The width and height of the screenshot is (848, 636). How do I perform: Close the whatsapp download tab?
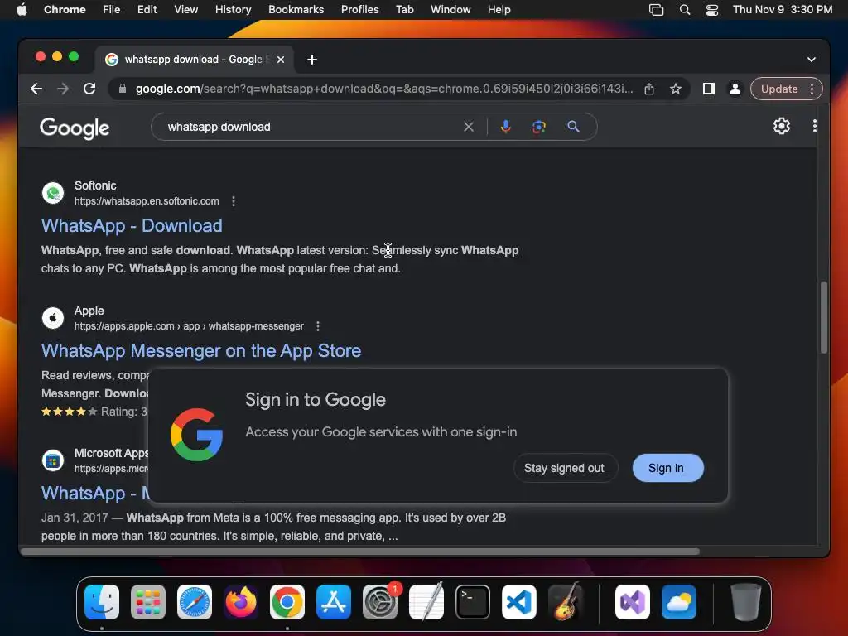[281, 60]
